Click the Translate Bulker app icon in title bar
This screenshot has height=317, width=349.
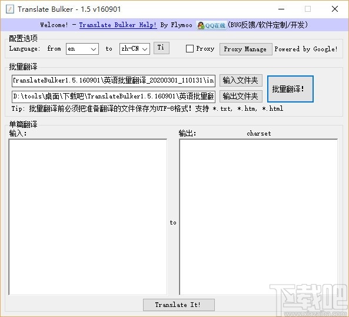pyautogui.click(x=10, y=9)
